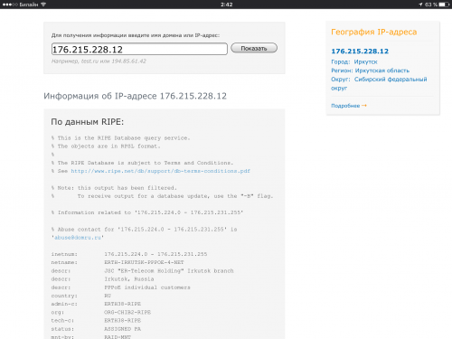Viewport: 452px width, 339px height.
Task: Click the По данным RIPE heading
Action: pyautogui.click(x=88, y=122)
